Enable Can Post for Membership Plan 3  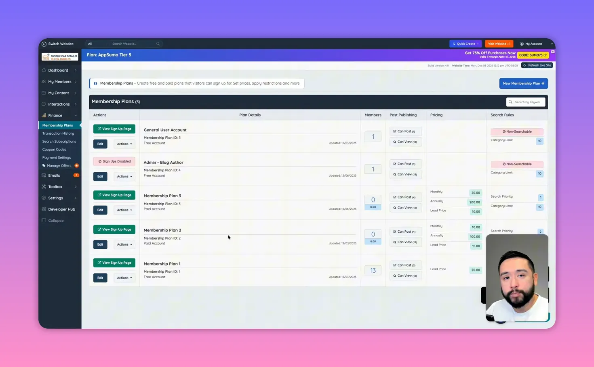[405, 197]
